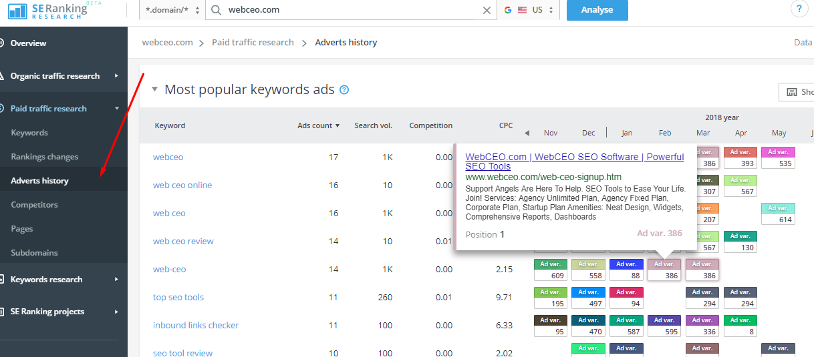This screenshot has width=814, height=357.
Task: Click the info icon beside Most popular keywords ads
Action: click(x=344, y=89)
